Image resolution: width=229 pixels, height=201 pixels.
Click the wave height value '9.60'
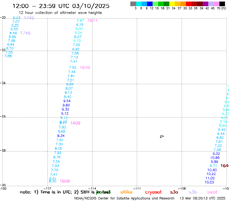tap(66, 105)
